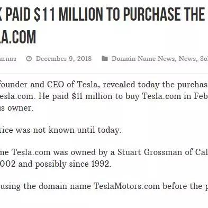
Task: Click "Tesla.com in Feb" in the second line
Action: point(175,96)
